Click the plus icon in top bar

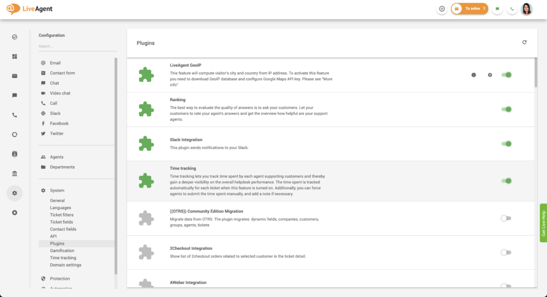click(x=442, y=9)
